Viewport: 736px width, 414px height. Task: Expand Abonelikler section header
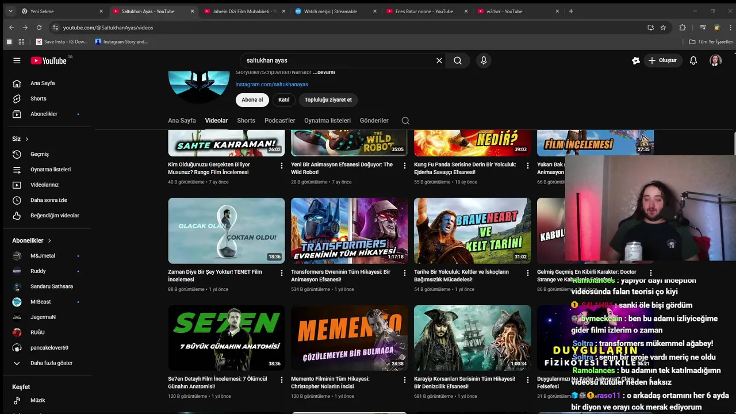(x=32, y=240)
